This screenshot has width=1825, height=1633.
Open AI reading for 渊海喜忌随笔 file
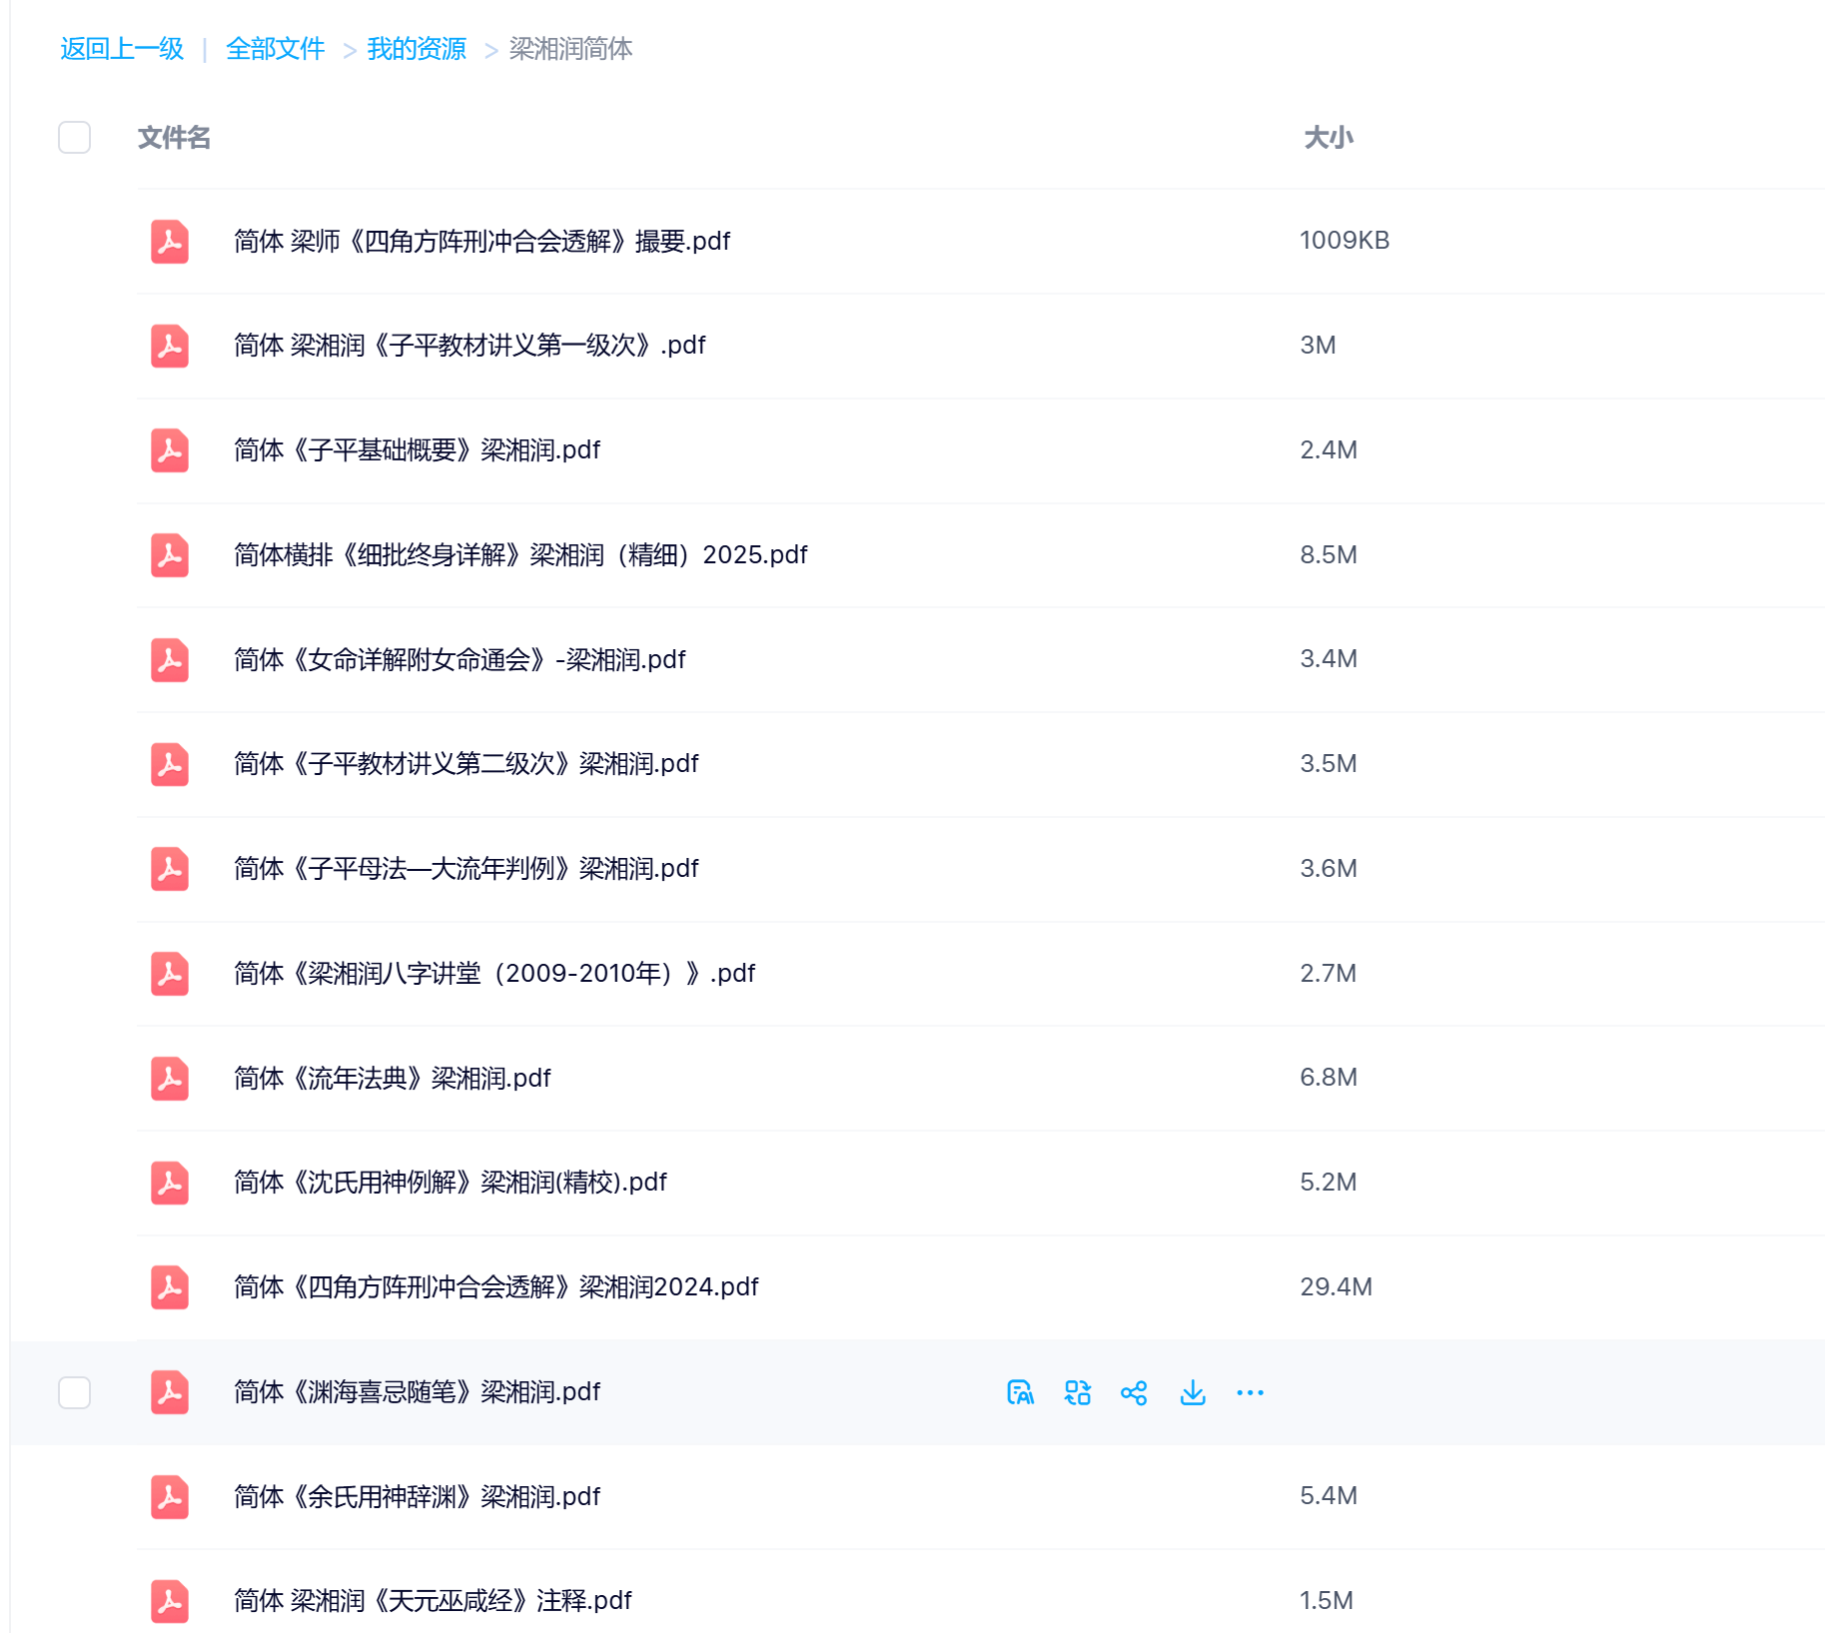1020,1392
